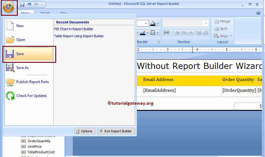The height and width of the screenshot is (157, 265).
Task: Click the border outline style icon
Action: [153, 33]
